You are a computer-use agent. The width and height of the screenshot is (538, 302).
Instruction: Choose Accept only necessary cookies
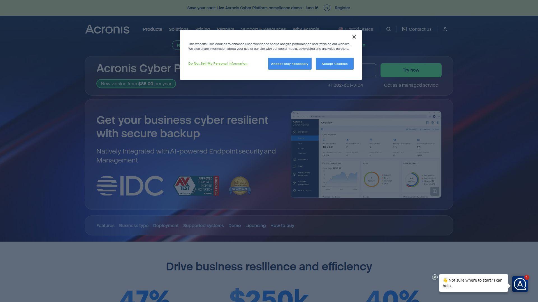coord(290,64)
